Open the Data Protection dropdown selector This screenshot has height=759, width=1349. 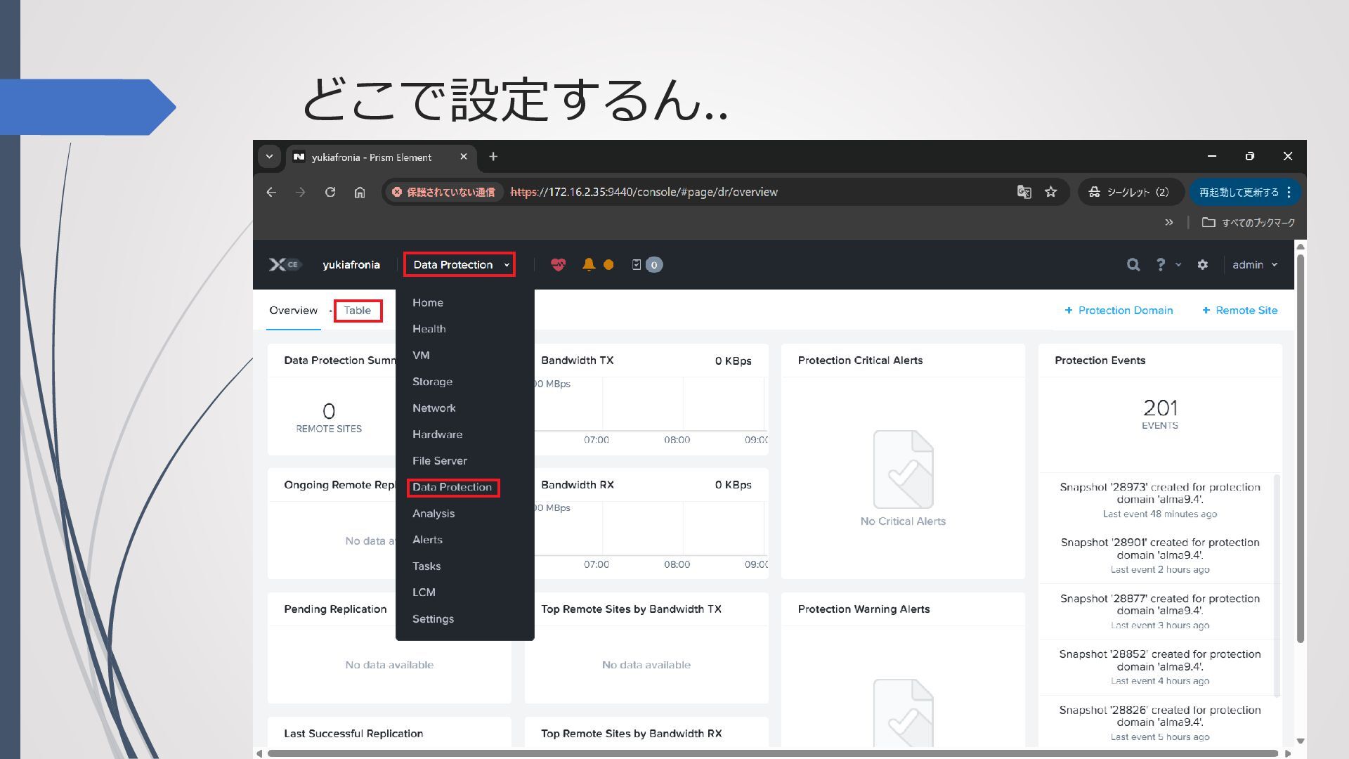click(x=460, y=264)
